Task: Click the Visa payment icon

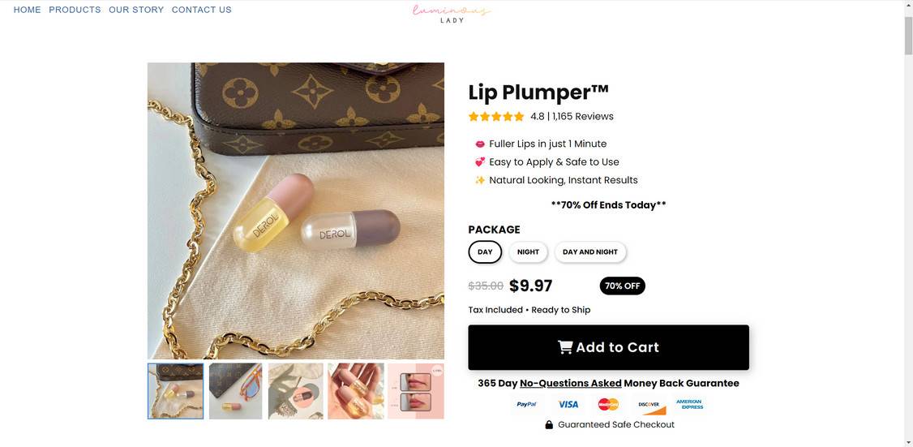Action: (568, 404)
